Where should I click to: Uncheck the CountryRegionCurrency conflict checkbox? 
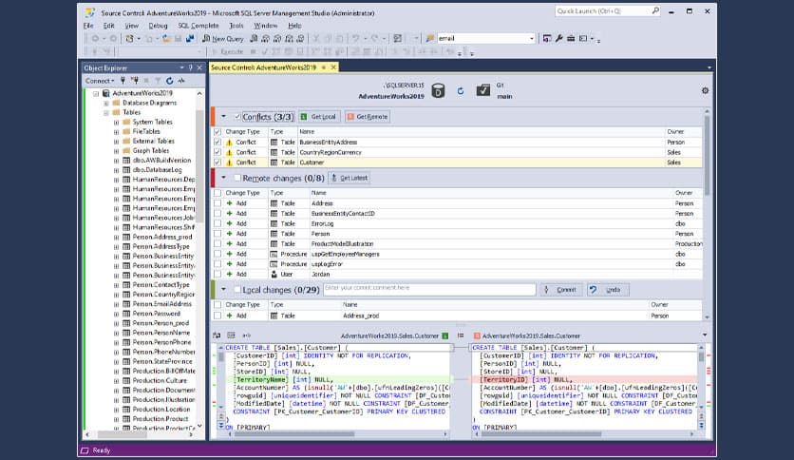pos(217,152)
